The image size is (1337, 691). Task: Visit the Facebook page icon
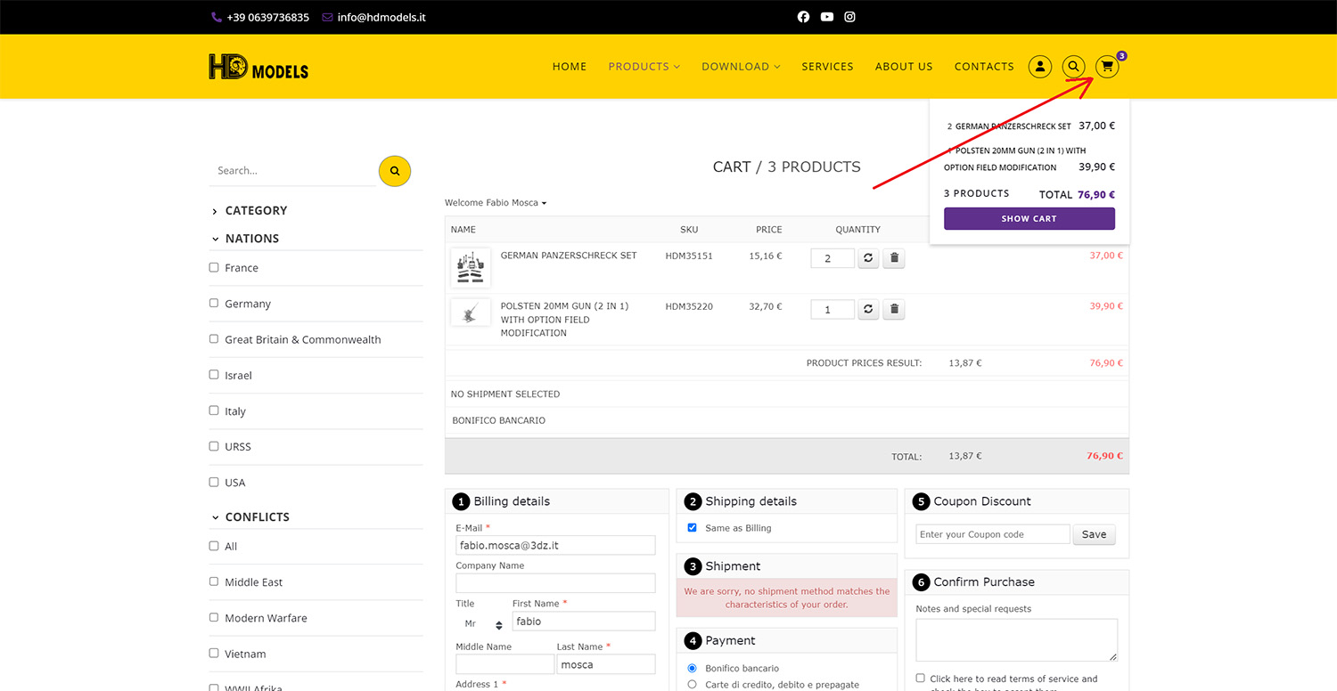point(803,17)
